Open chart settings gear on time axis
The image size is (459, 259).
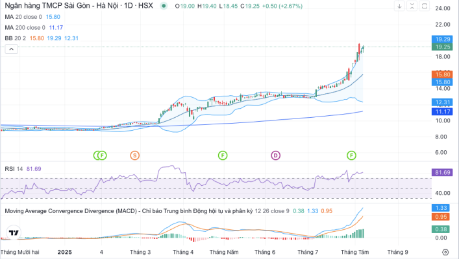[445, 253]
